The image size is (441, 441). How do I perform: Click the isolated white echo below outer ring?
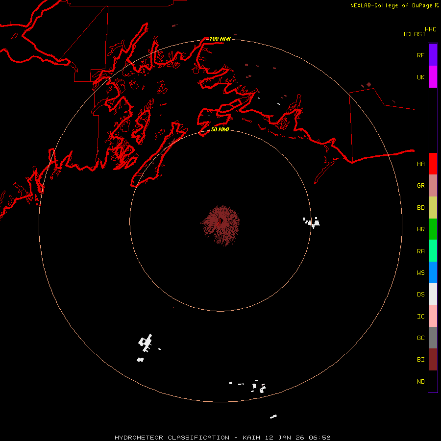(273, 416)
